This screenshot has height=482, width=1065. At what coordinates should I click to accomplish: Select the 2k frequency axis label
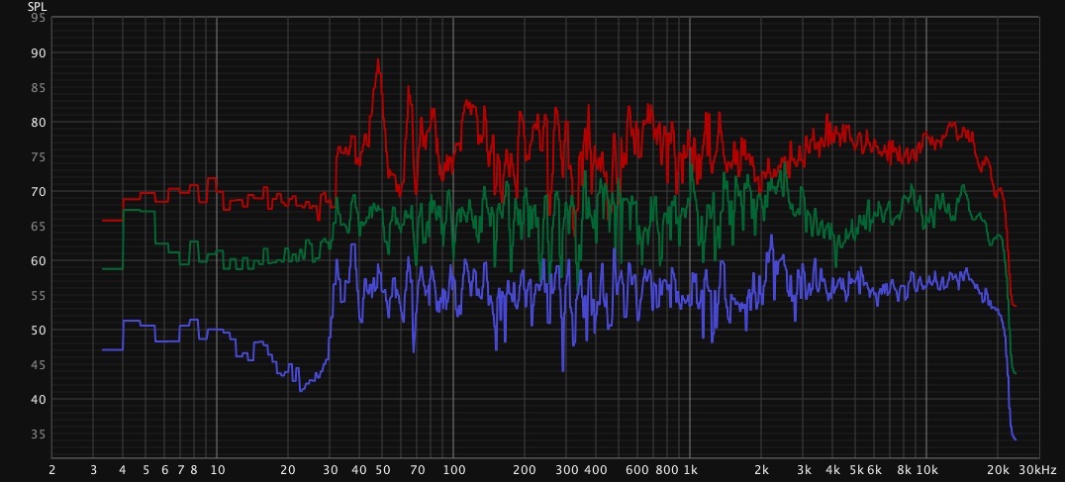(761, 470)
